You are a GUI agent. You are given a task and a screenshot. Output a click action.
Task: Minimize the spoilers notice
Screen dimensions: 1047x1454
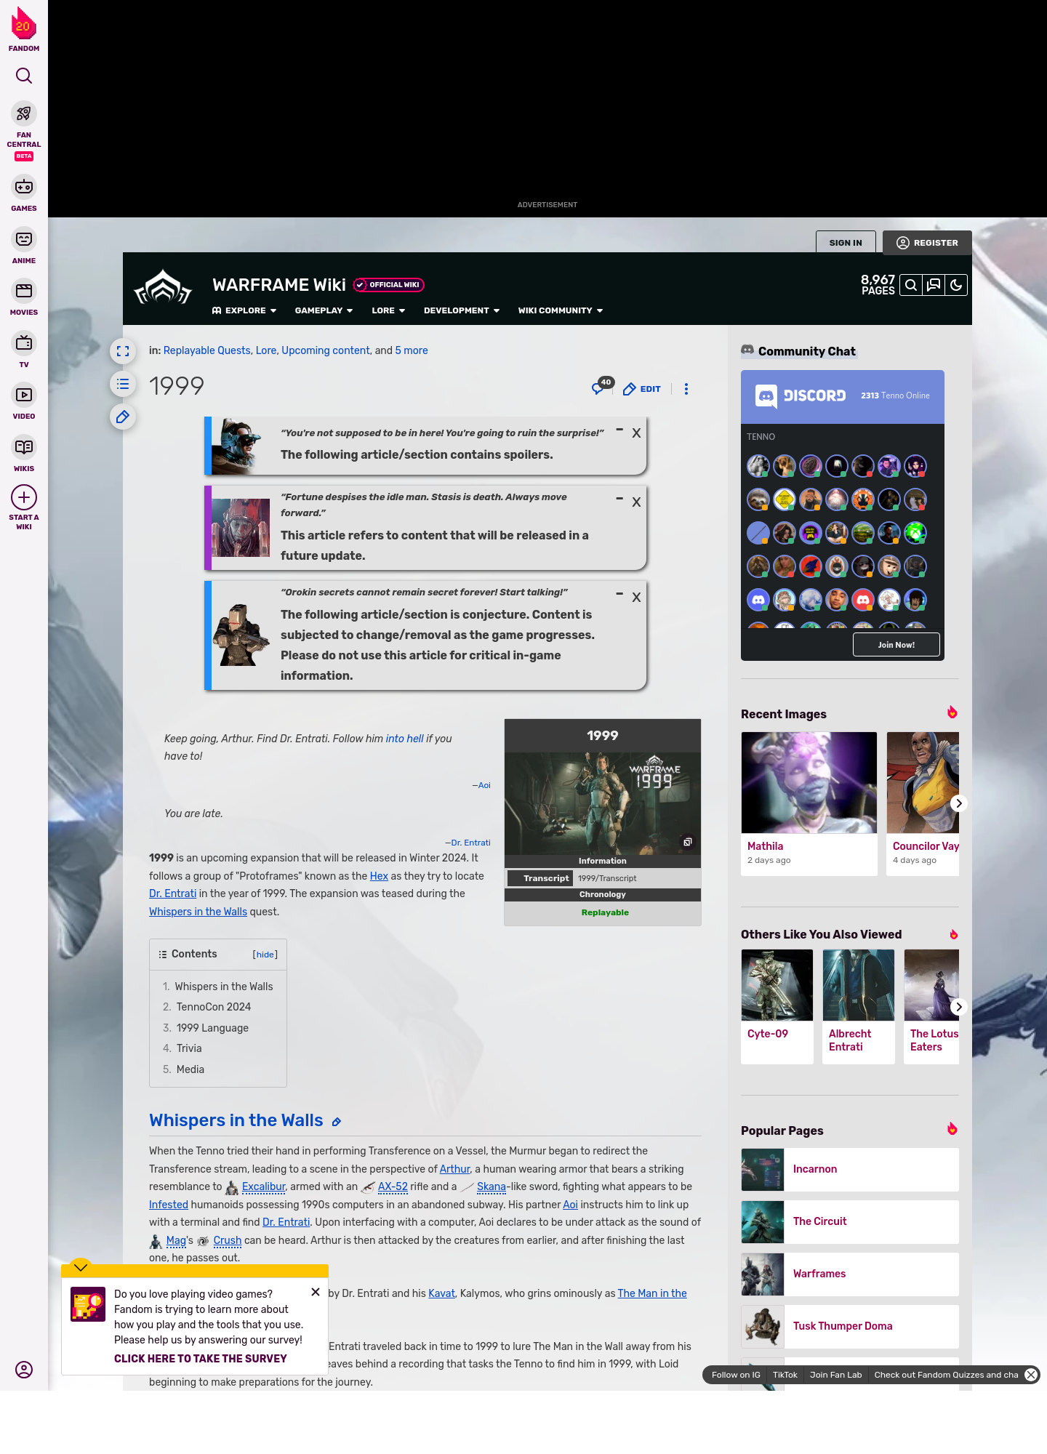(x=619, y=430)
